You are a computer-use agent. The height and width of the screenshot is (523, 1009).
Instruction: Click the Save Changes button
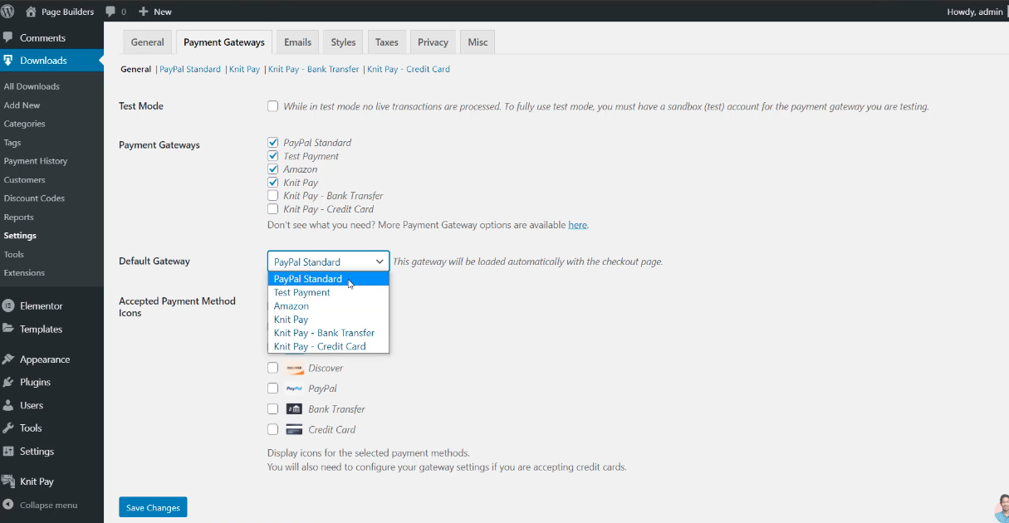pyautogui.click(x=153, y=507)
